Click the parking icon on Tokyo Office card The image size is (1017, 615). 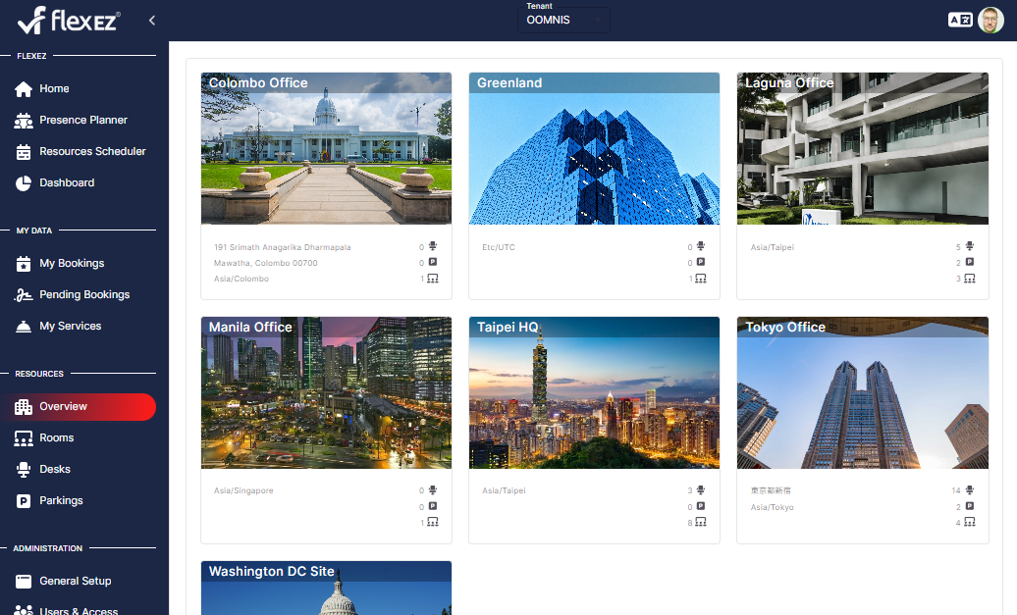click(x=969, y=506)
